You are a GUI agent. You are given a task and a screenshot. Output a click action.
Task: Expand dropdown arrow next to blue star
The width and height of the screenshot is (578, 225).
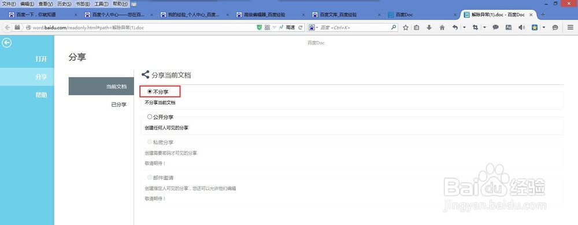coord(544,28)
